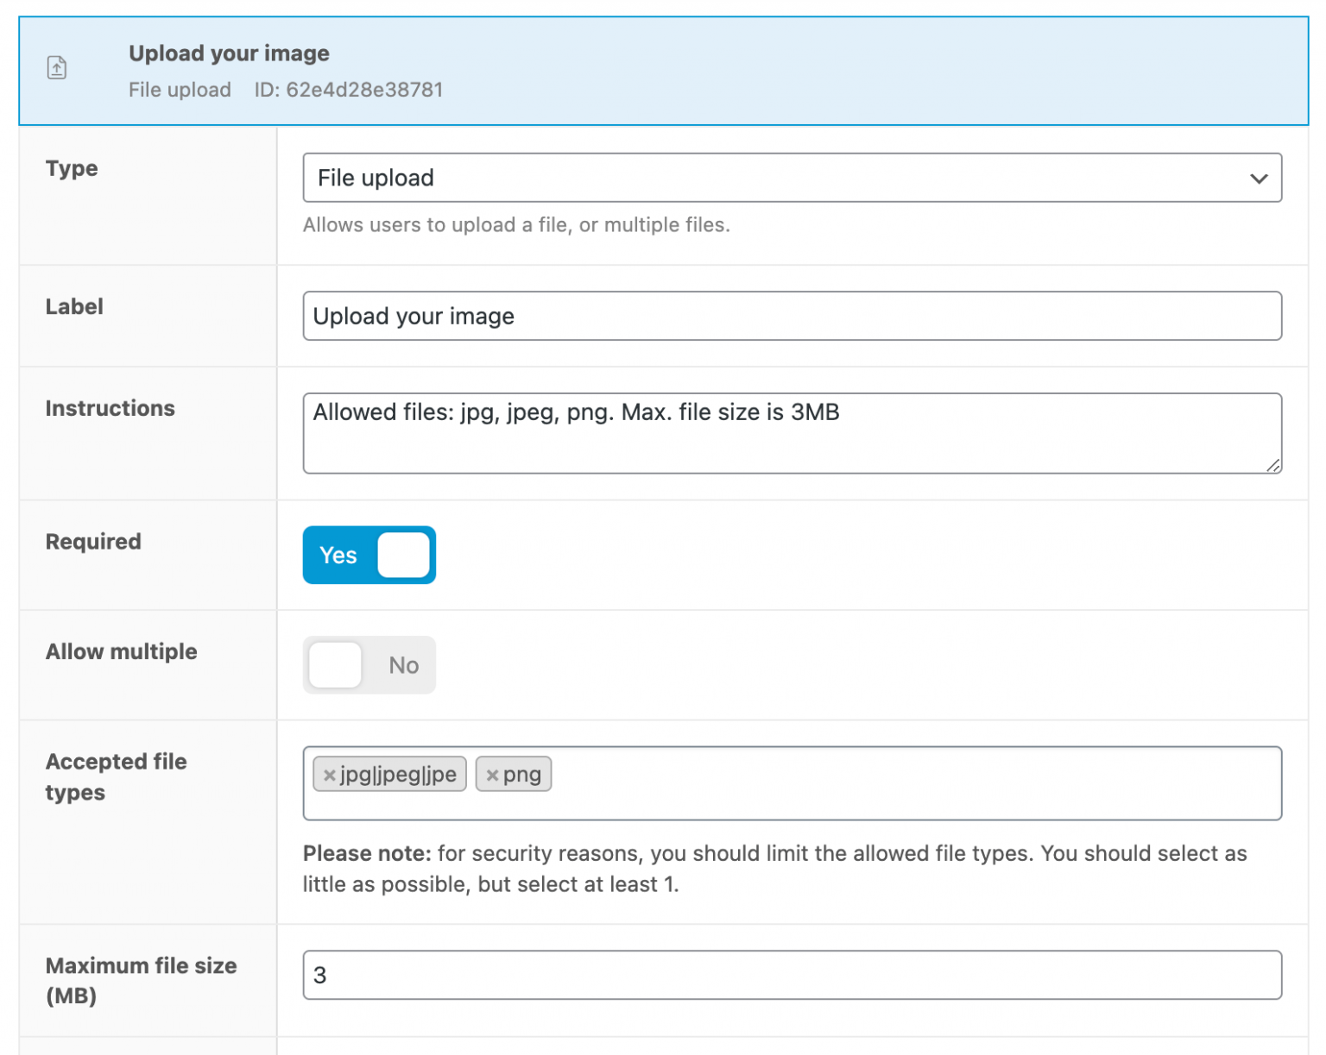Viewport: 1326px width, 1055px height.
Task: Enable Allow multiple file uploads
Action: pos(369,665)
